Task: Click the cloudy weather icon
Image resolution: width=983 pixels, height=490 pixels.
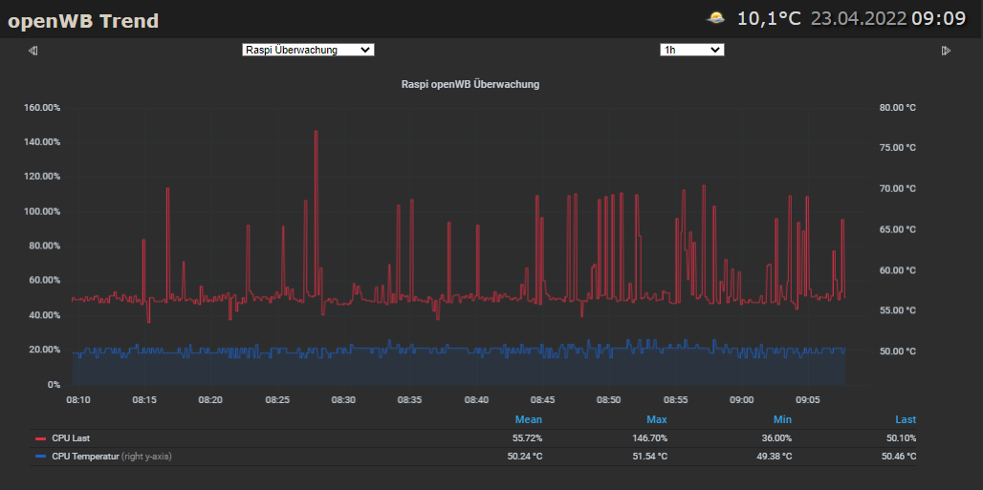Action: click(x=715, y=18)
